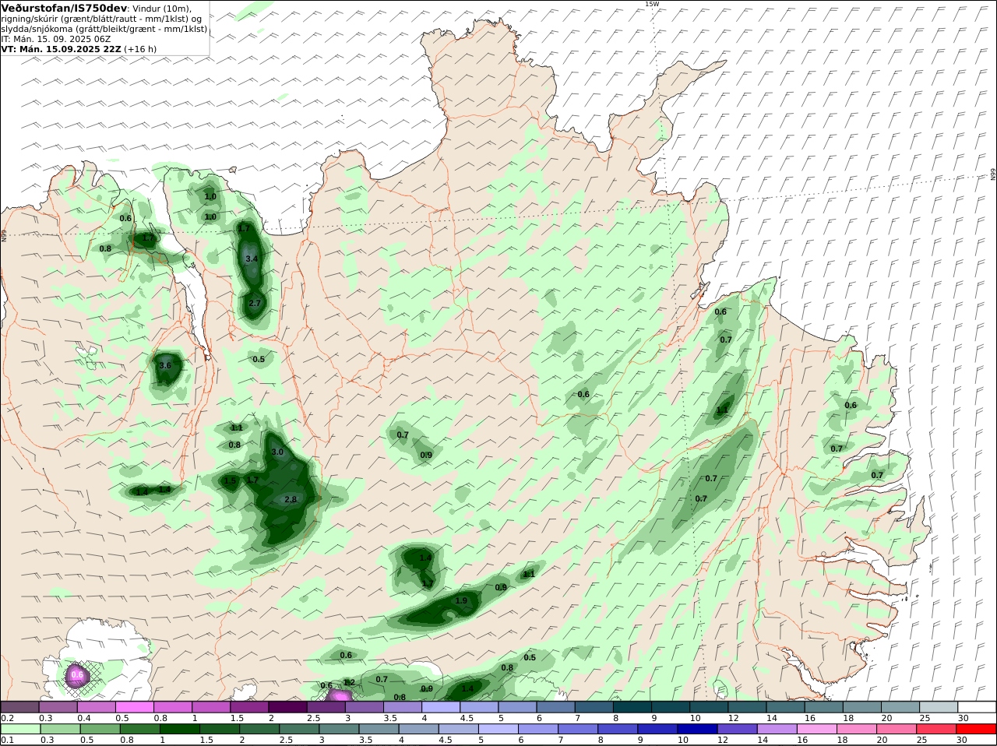Click the 2.8 precipitation value on the map
This screenshot has width=997, height=746.
coord(291,499)
